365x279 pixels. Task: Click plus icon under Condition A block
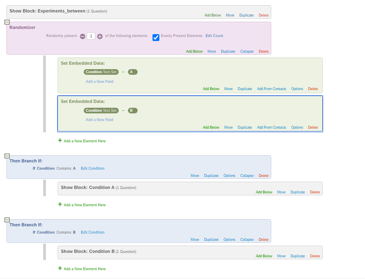[x=60, y=204]
